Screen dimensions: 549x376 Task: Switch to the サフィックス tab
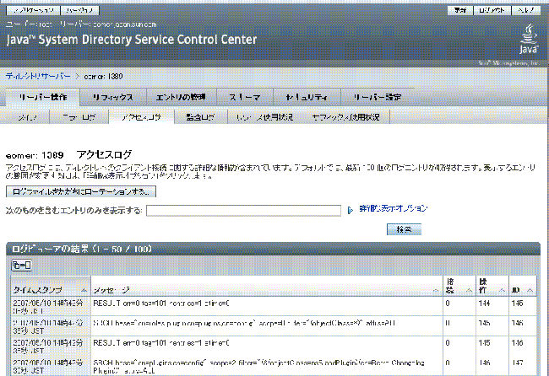pyautogui.click(x=113, y=97)
